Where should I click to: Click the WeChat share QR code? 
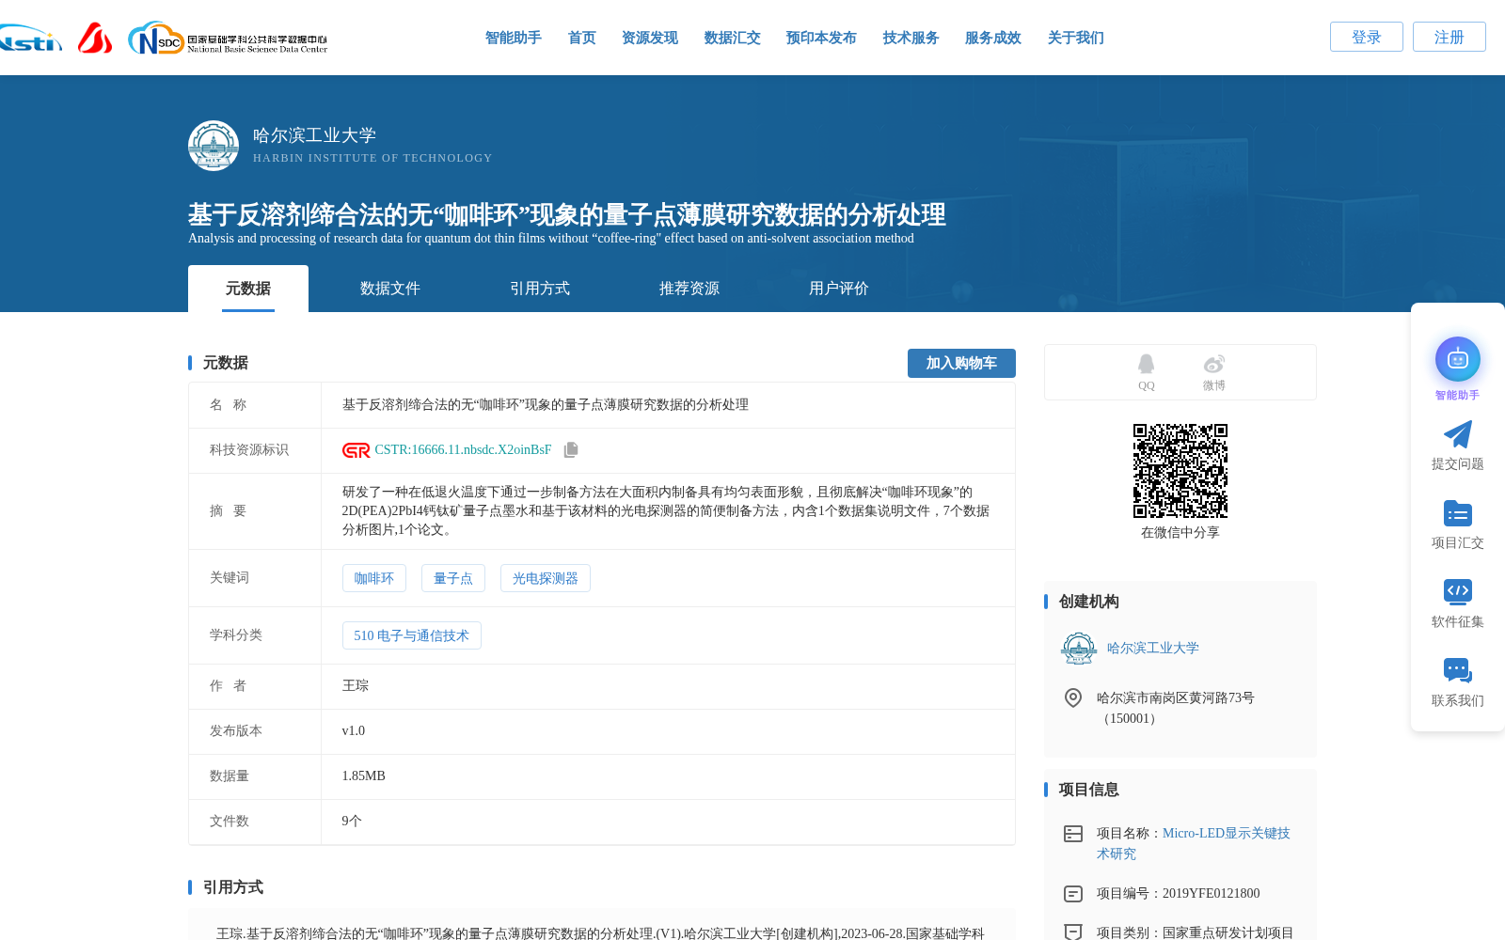[x=1180, y=471]
